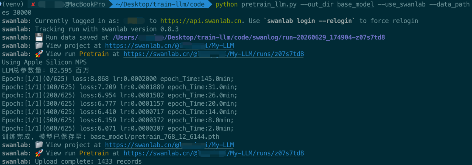Click the Epoch (0/625) loss:8.868 line

pyautogui.click(x=118, y=79)
